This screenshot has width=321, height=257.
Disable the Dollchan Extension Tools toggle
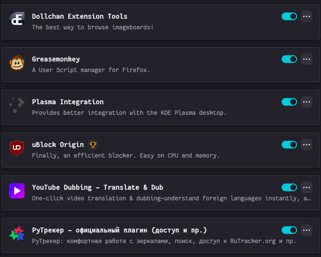[x=289, y=16]
